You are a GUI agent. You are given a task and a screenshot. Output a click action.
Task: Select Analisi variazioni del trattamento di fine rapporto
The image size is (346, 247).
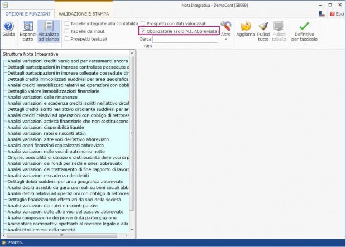click(x=68, y=169)
